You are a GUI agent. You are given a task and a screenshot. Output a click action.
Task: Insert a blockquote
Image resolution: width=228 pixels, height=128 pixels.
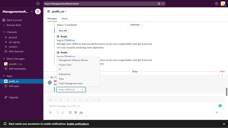87,100
